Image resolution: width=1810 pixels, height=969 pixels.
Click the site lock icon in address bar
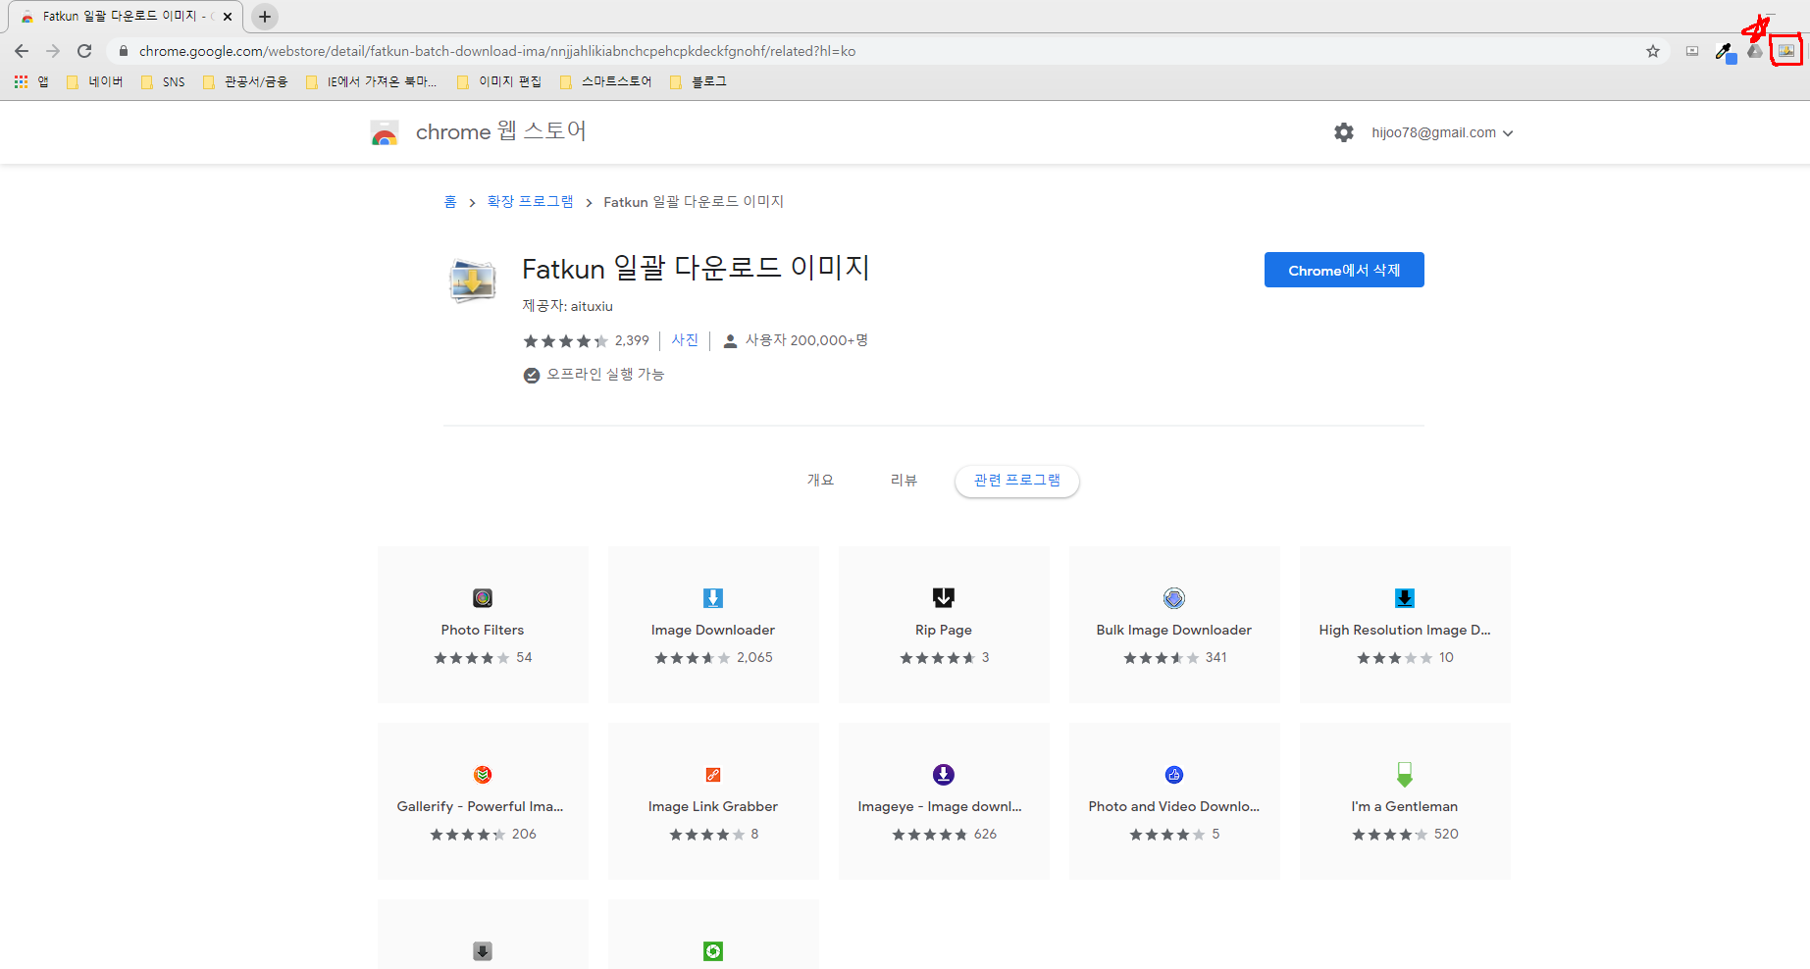click(x=124, y=51)
